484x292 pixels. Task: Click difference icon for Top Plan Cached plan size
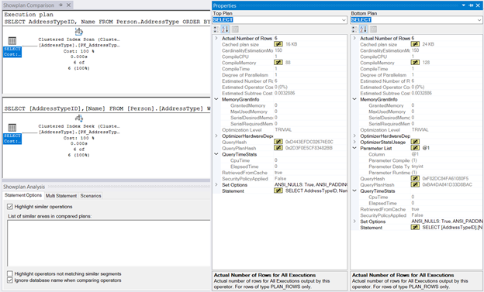click(x=278, y=44)
